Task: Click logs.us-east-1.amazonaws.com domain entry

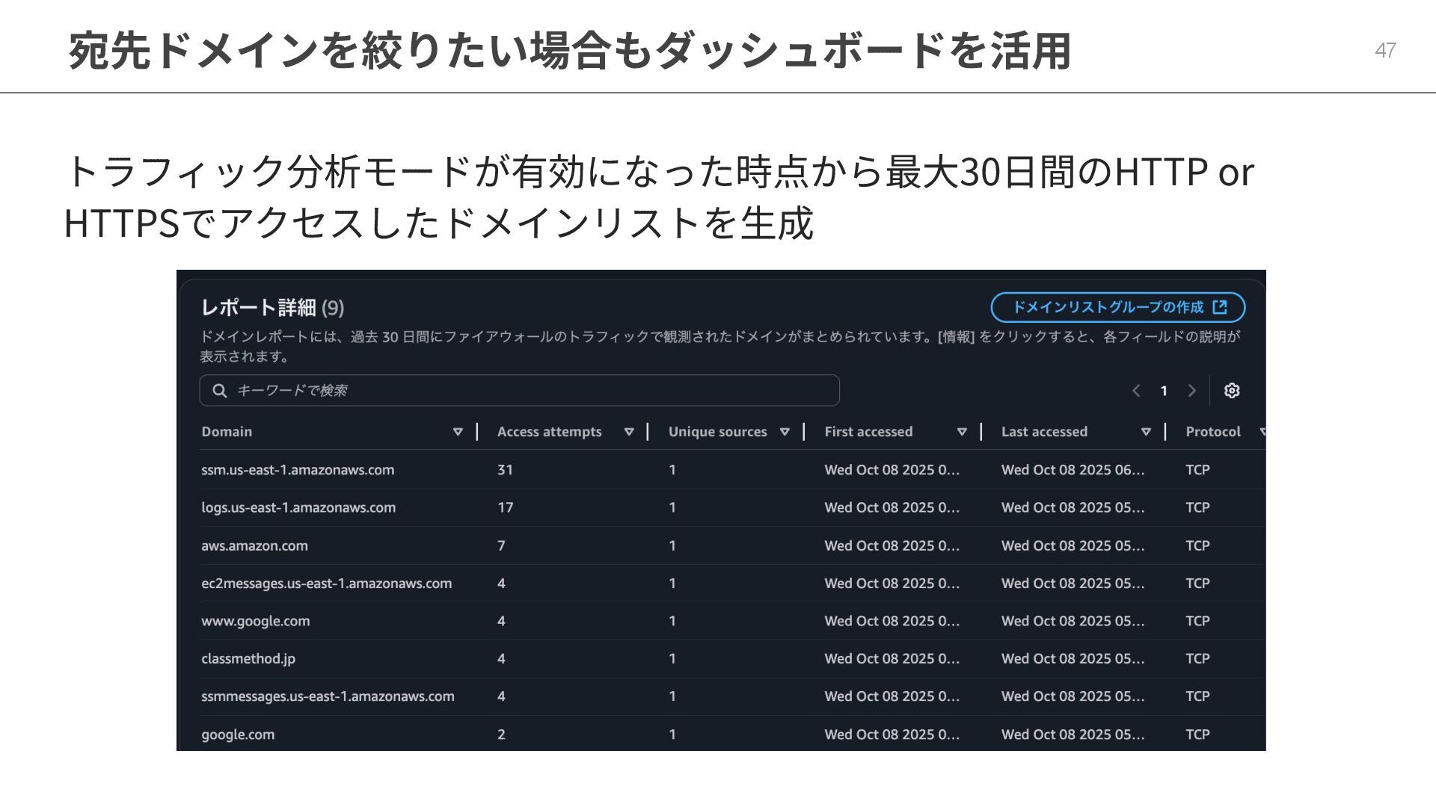Action: pyautogui.click(x=298, y=507)
